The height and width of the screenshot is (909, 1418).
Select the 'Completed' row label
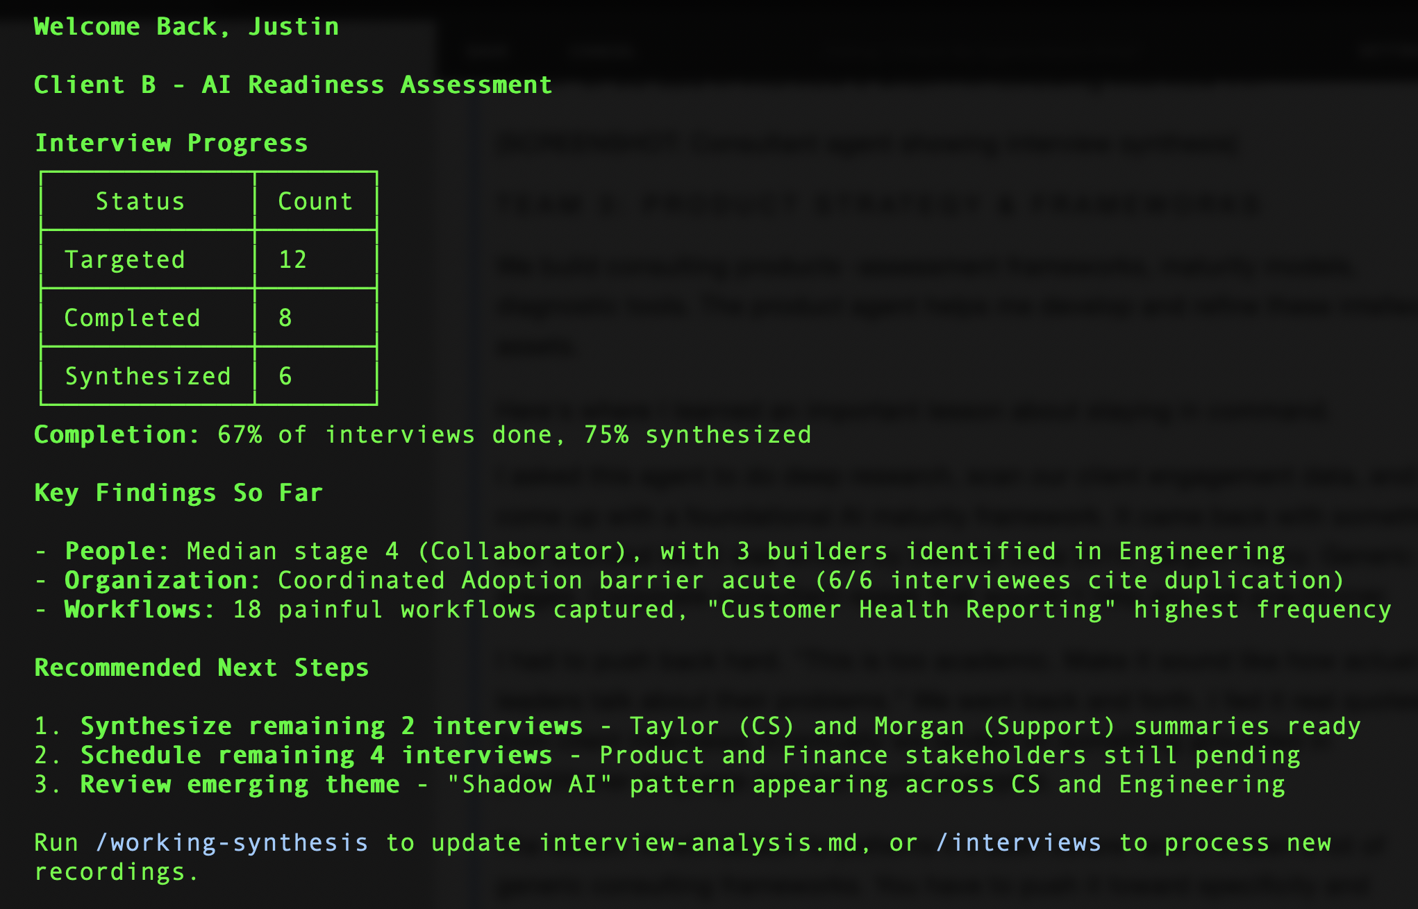(133, 318)
